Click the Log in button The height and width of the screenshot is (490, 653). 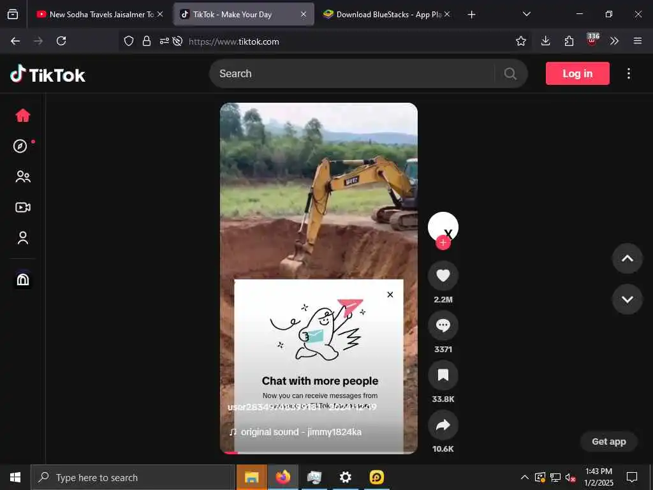577,73
